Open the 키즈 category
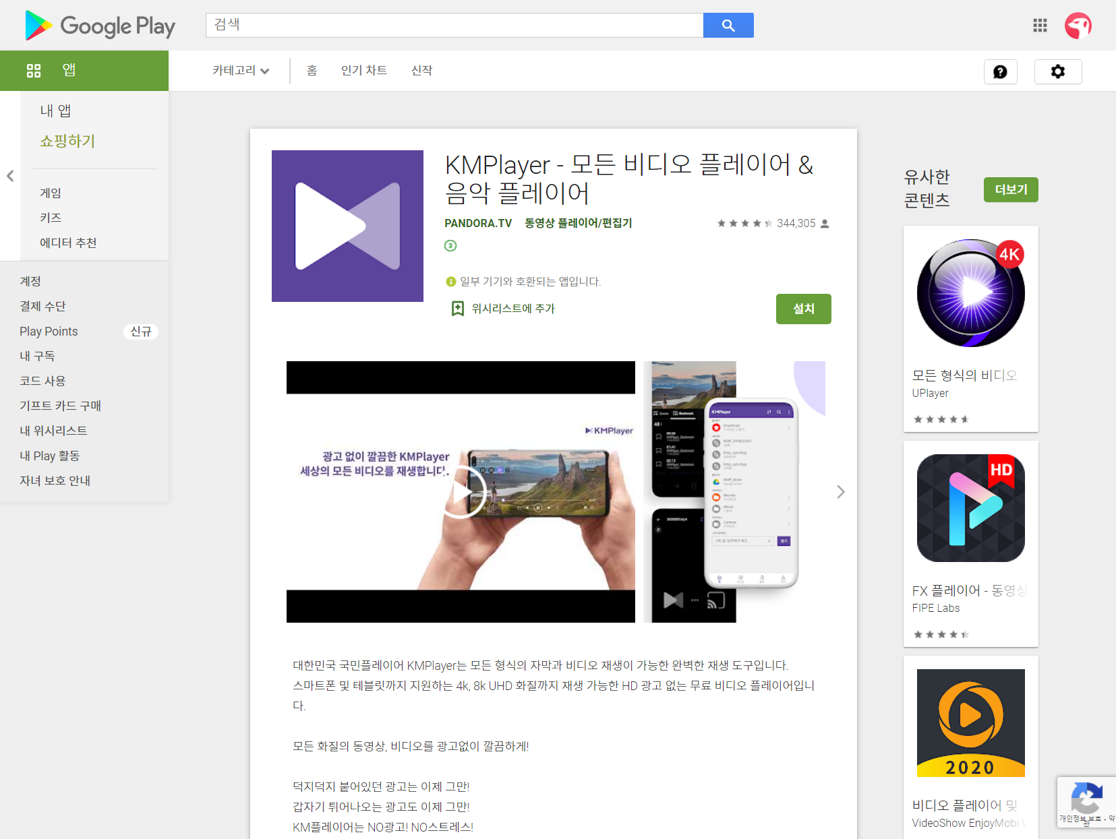 coord(51,218)
